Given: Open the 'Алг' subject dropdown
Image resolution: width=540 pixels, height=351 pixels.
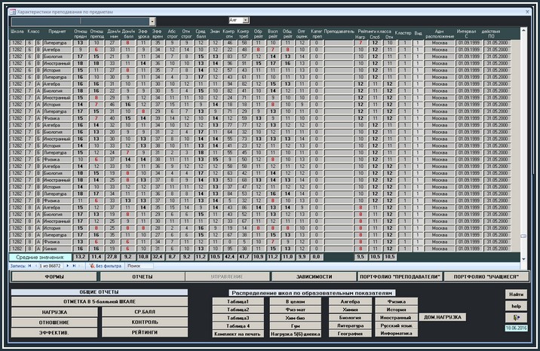Looking at the screenshot, I should [x=245, y=20].
